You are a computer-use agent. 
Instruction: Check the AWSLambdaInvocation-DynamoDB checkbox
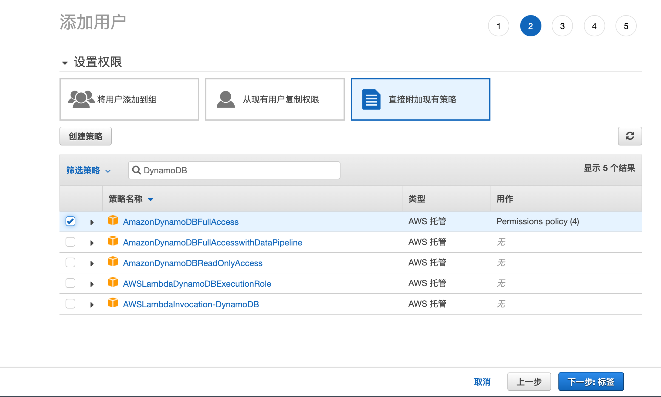point(70,304)
